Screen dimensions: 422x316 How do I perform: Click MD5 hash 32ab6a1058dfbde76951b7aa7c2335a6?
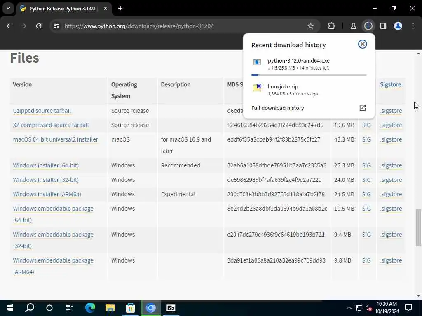[x=277, y=165]
